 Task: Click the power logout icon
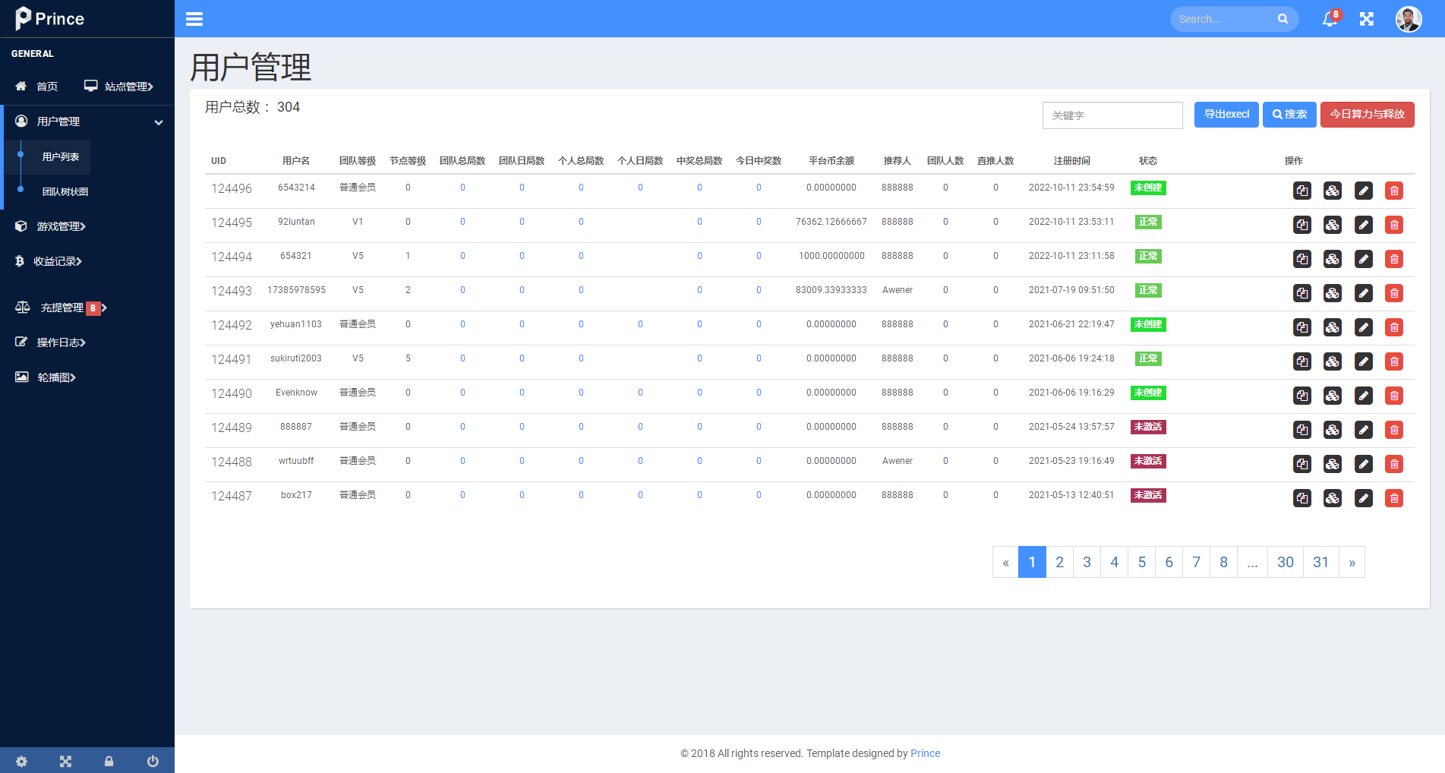[x=153, y=761]
